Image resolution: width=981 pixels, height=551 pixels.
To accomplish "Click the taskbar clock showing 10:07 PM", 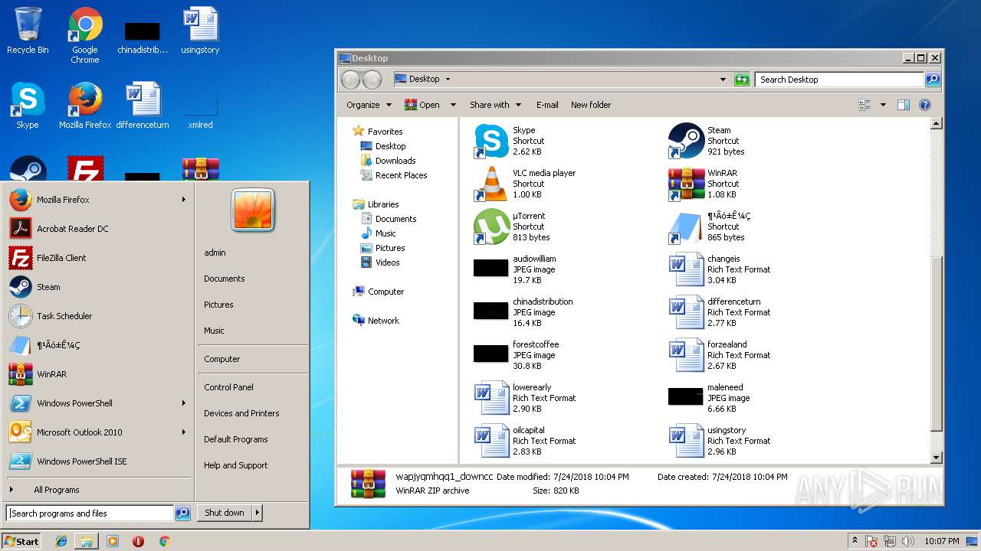I will [941, 541].
